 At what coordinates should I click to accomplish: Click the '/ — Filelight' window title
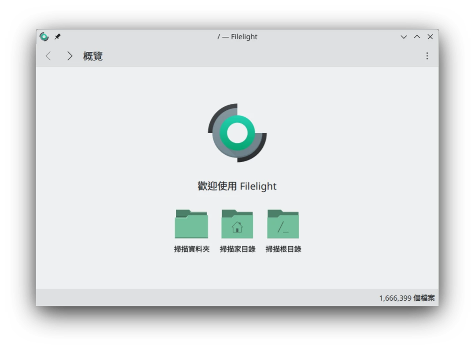pos(237,37)
